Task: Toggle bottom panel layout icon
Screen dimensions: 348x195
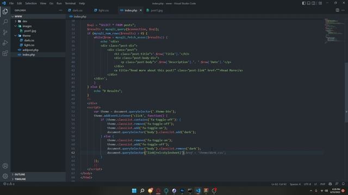Action: (x=308, y=3)
